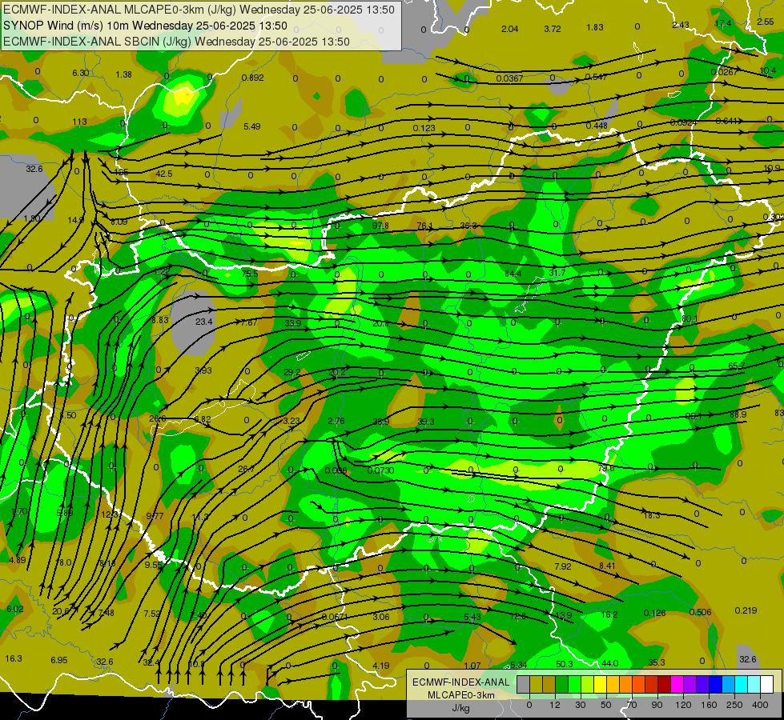Click the legend tick label 120
The height and width of the screenshot is (720, 784).
(x=684, y=705)
